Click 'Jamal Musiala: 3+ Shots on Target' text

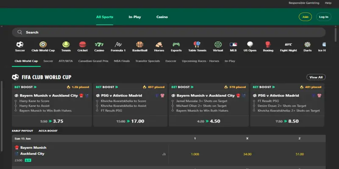pyautogui.click(x=202, y=101)
